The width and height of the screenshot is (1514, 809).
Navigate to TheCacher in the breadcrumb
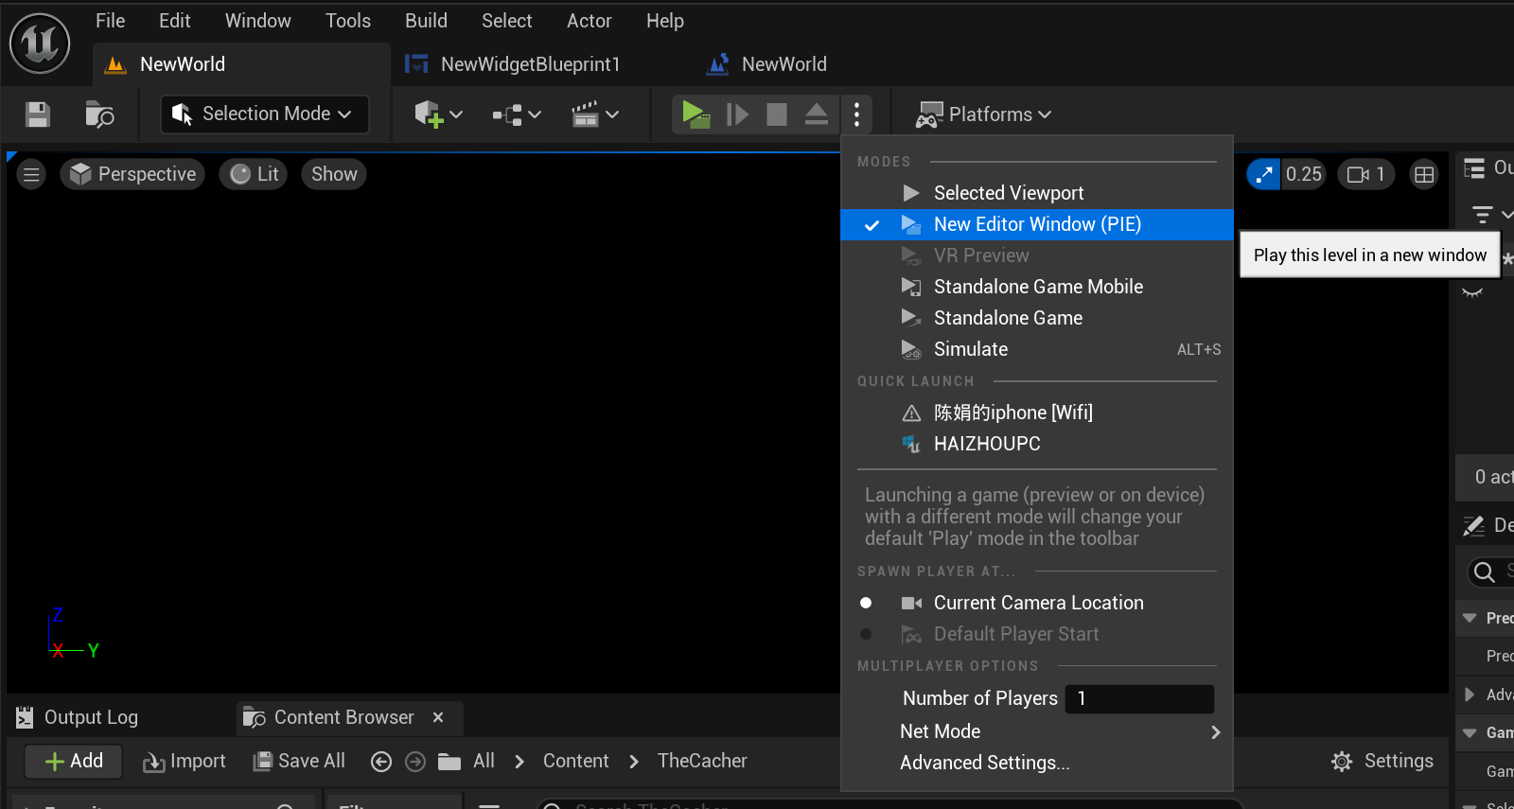702,761
